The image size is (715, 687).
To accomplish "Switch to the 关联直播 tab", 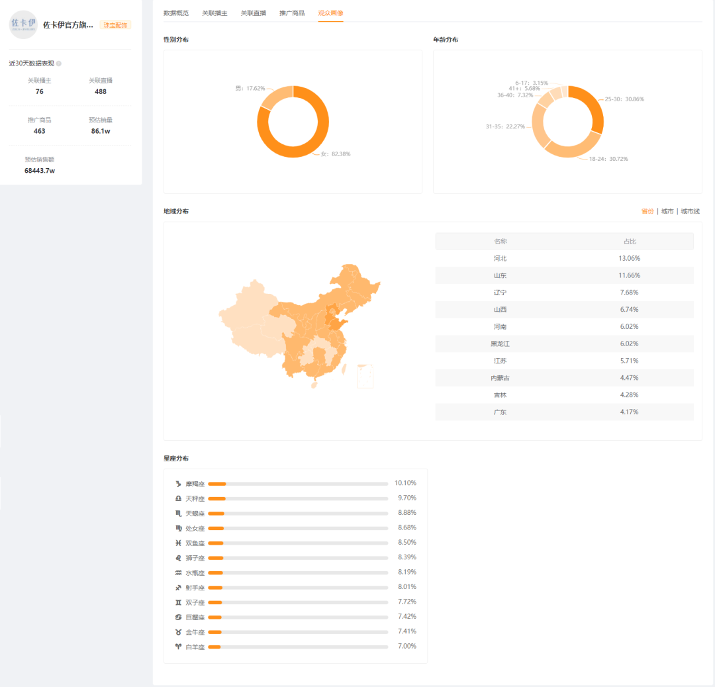I will [254, 13].
